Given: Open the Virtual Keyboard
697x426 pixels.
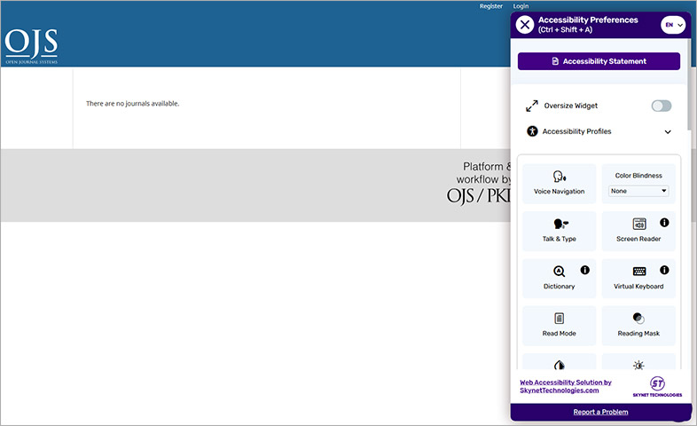Looking at the screenshot, I should coord(638,279).
